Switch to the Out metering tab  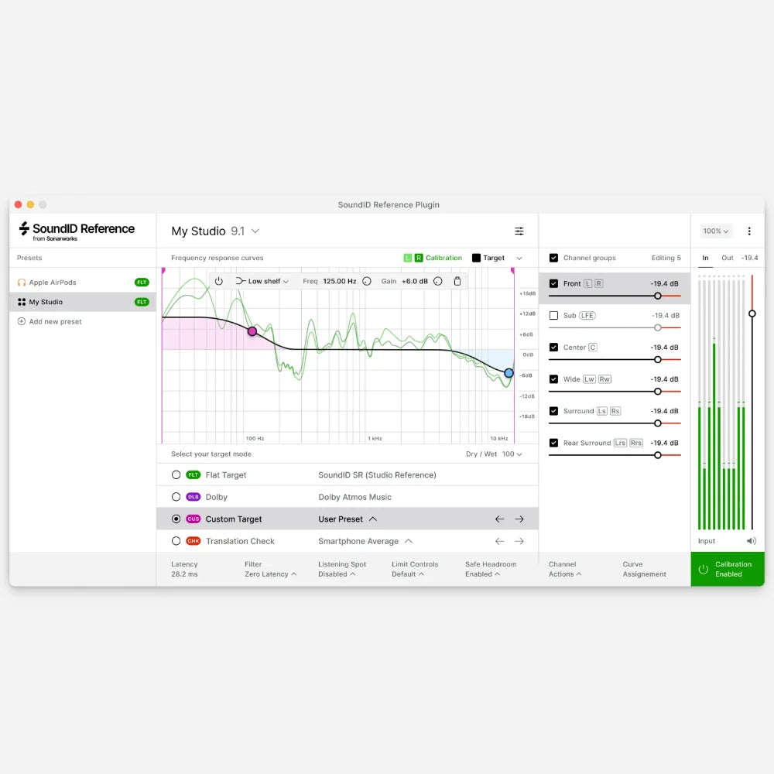[x=728, y=258]
